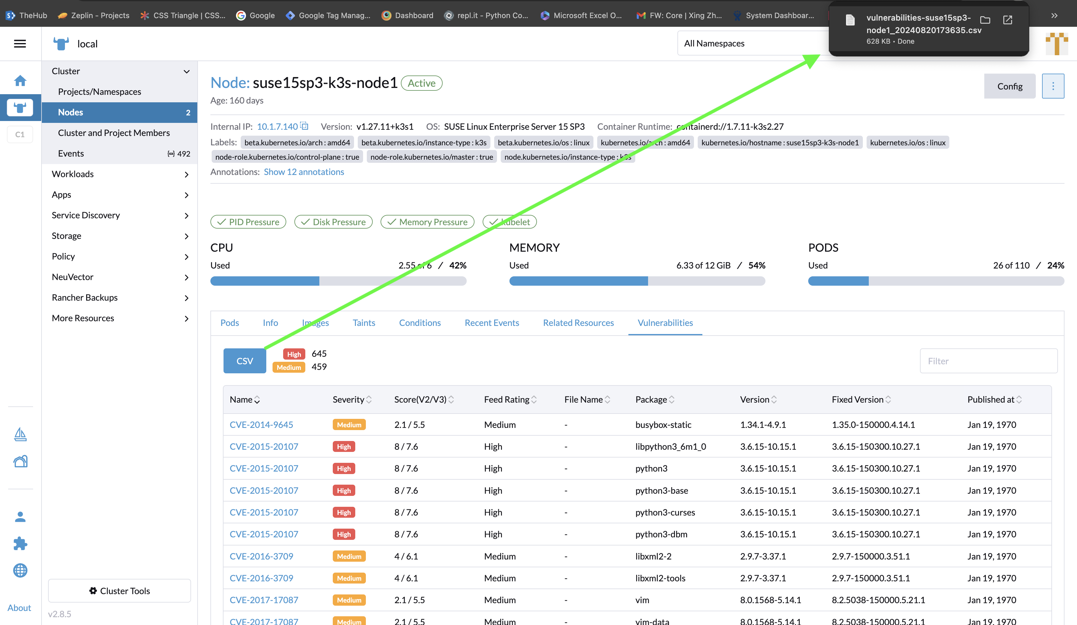
Task: Open downloaded CSV file external icon
Action: pos(1007,20)
